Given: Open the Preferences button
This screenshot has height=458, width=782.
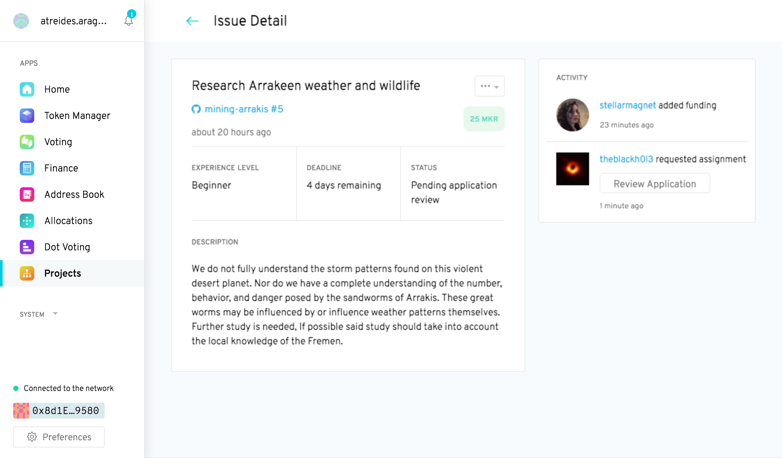Looking at the screenshot, I should click(x=59, y=437).
